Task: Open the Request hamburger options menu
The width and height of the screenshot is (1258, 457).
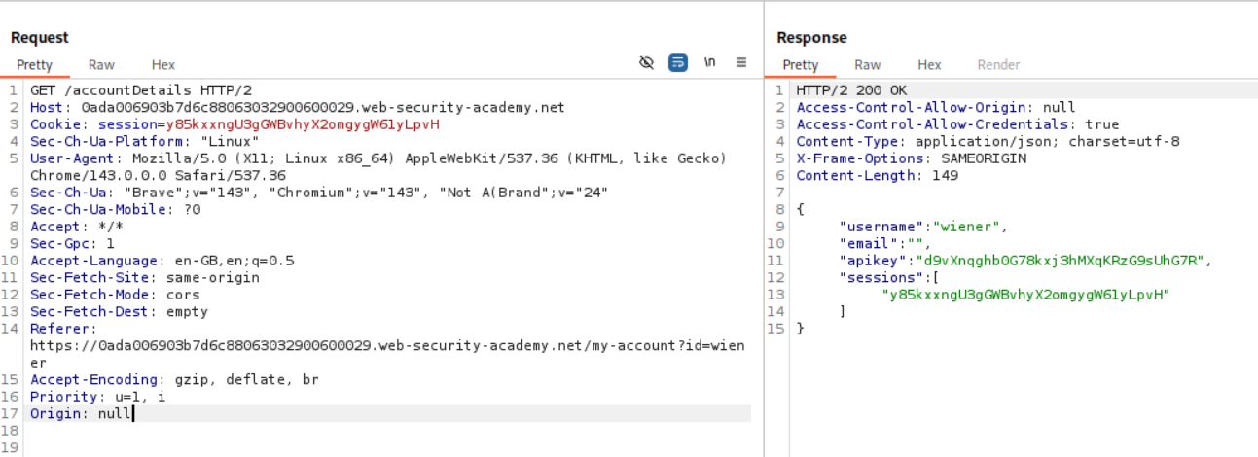Action: (741, 63)
